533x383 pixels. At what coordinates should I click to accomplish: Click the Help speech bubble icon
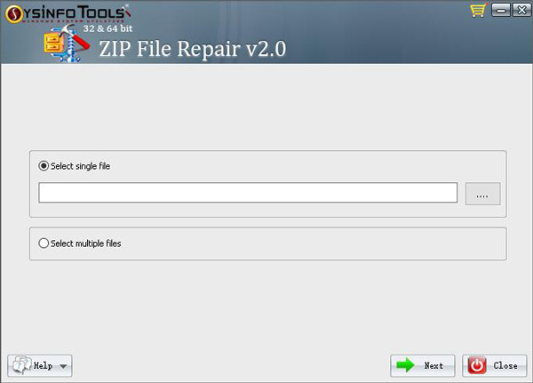tap(21, 365)
